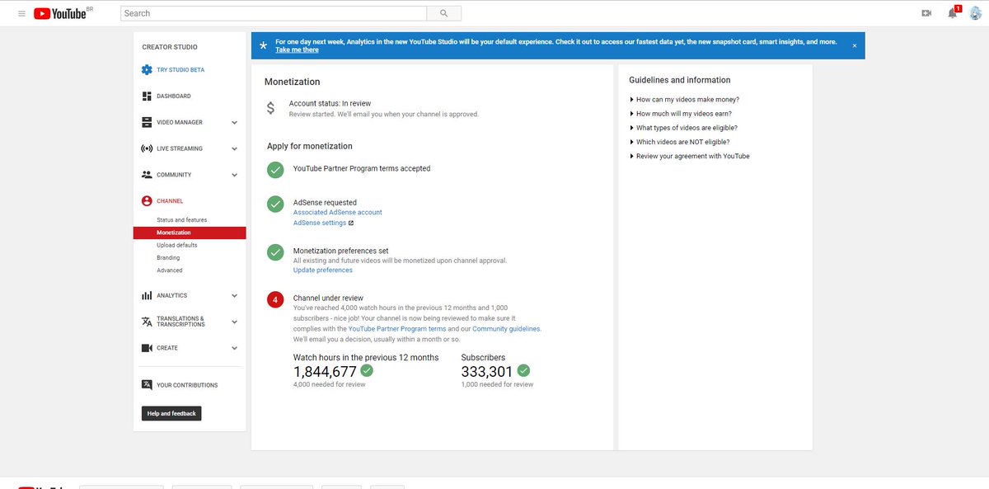Click the red step 4 circle
The width and height of the screenshot is (989, 489).
pyautogui.click(x=275, y=299)
